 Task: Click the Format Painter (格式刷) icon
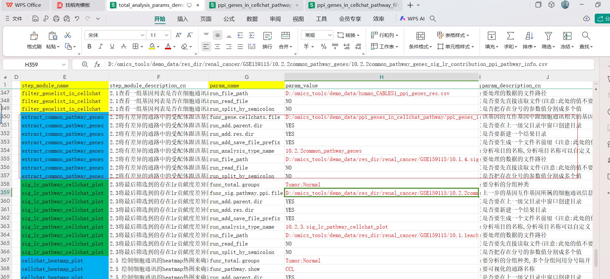click(34, 36)
